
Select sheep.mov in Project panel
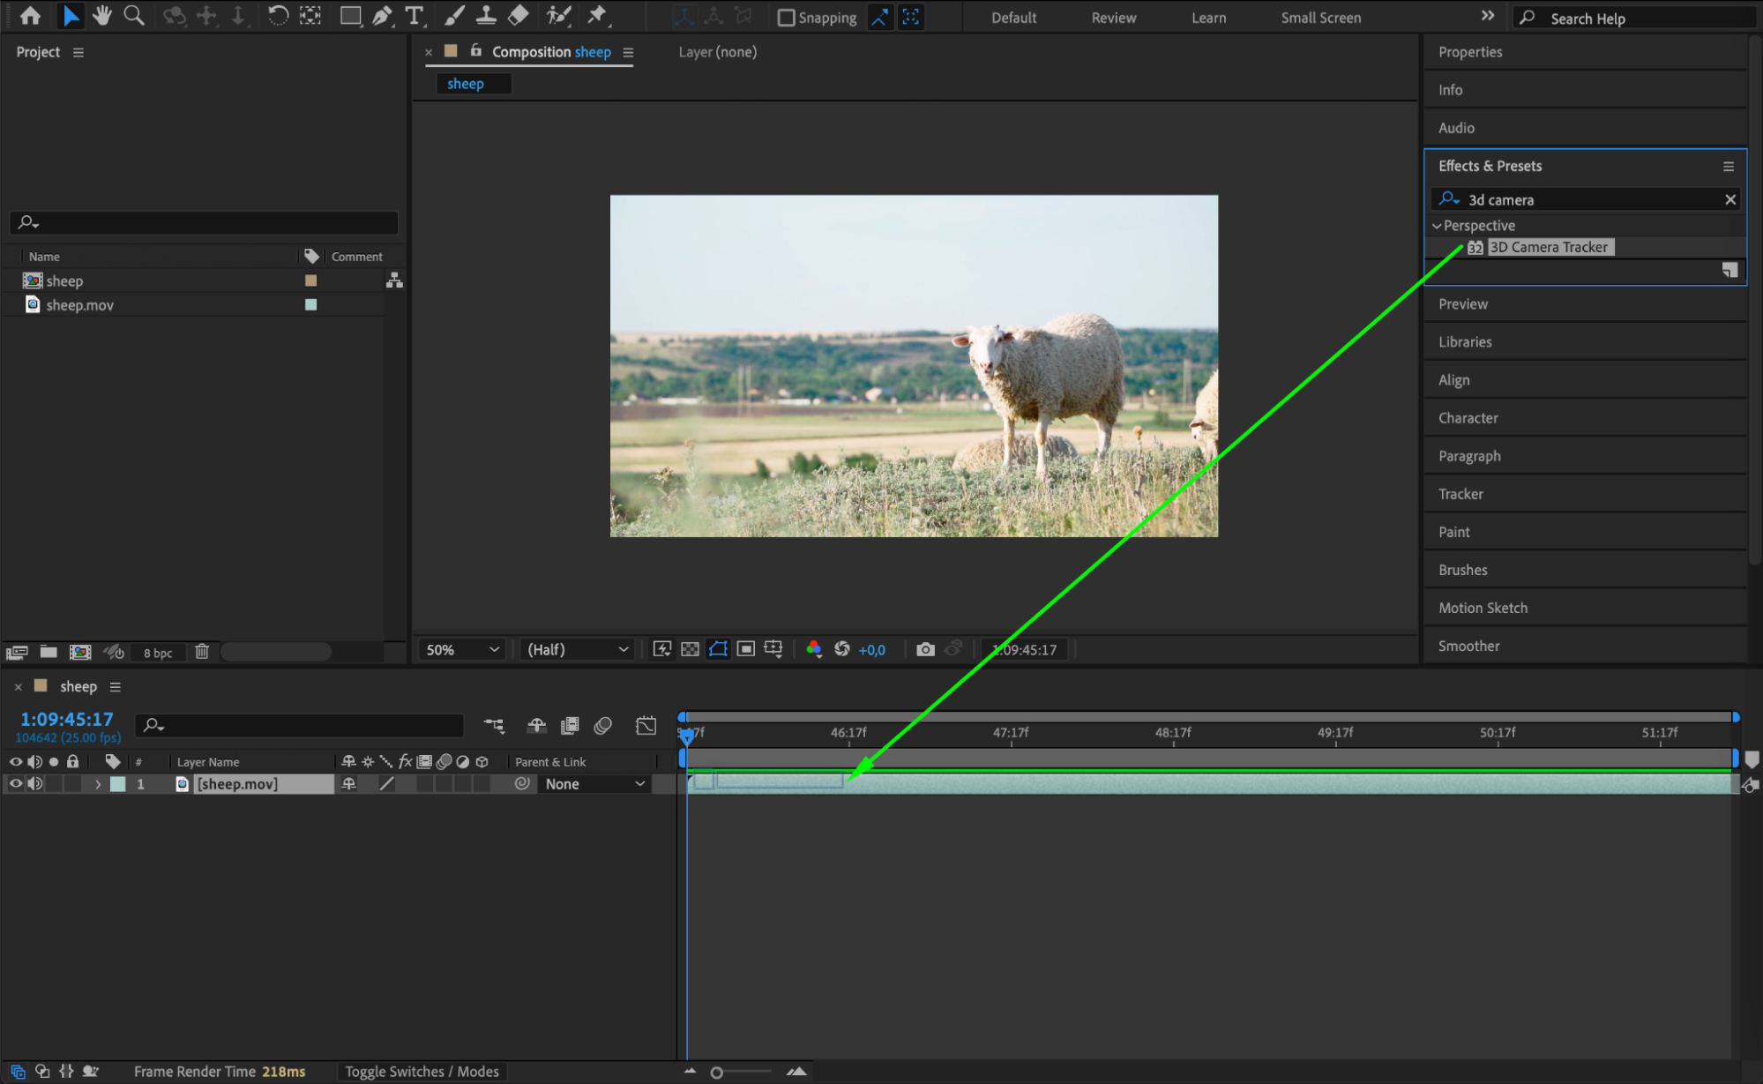(x=79, y=305)
